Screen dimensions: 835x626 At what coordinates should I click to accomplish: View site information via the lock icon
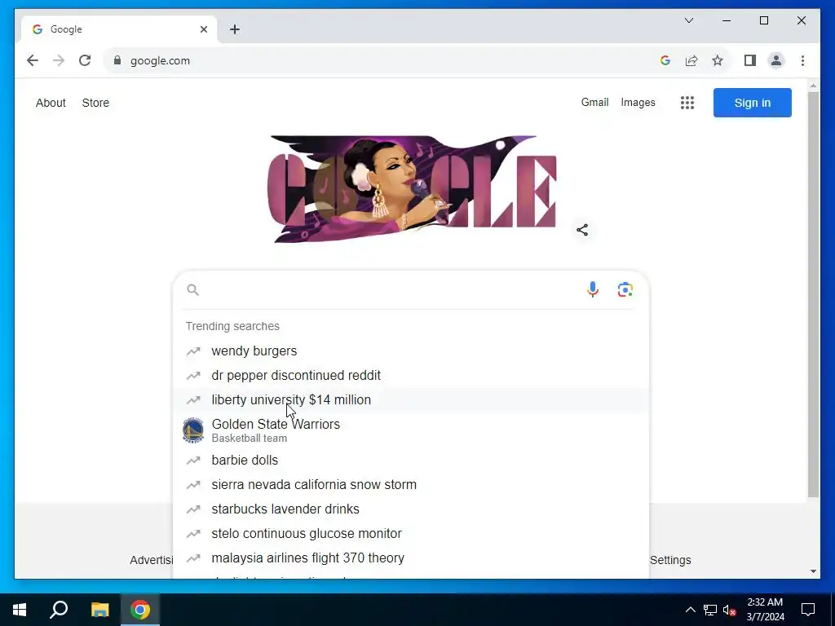click(117, 60)
